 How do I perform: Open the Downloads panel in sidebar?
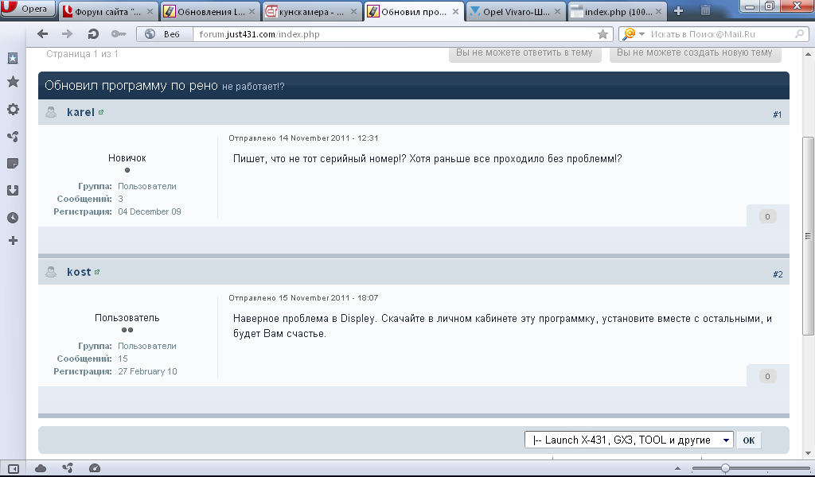pos(13,191)
